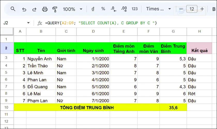This screenshot has width=217, height=129.
Task: Select column H header
Action: [199, 31]
